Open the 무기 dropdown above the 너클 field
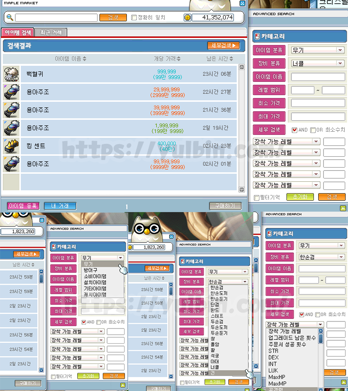Screen dimensions: 348x391 click(318, 50)
